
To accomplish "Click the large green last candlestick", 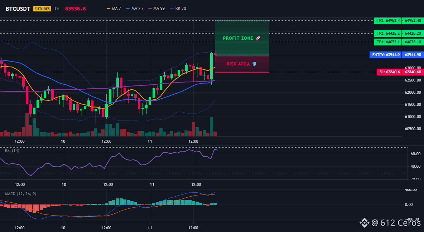I will click(x=211, y=66).
